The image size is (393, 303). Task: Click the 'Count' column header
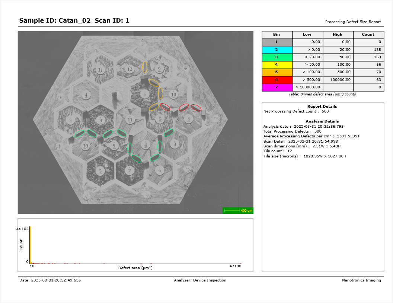pyautogui.click(x=368, y=35)
